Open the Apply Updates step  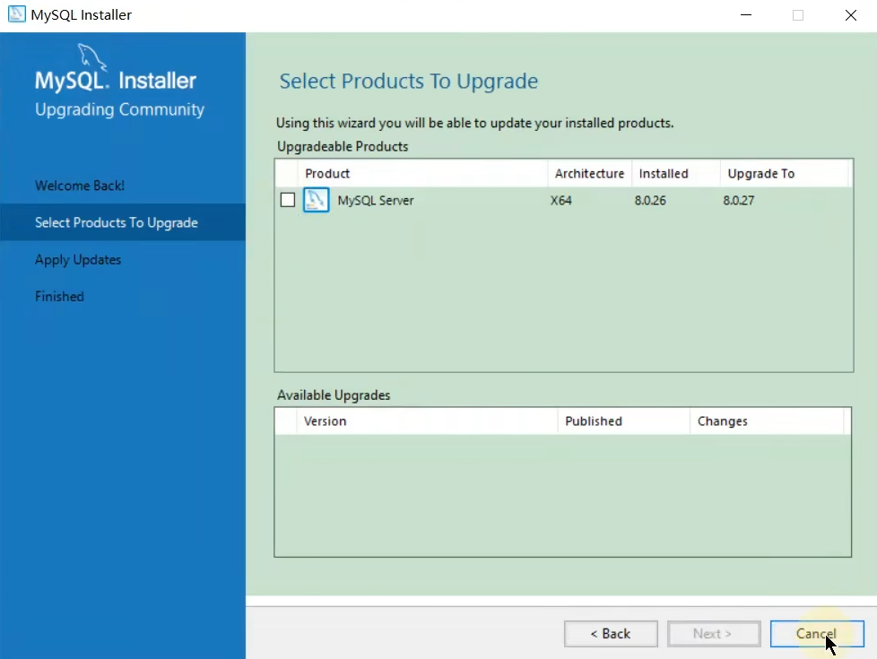coord(78,260)
